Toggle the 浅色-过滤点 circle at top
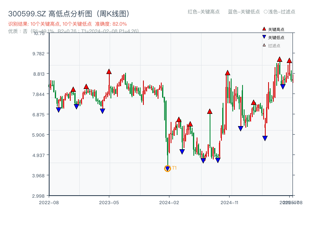This screenshot has height=244, width=325. (266, 12)
